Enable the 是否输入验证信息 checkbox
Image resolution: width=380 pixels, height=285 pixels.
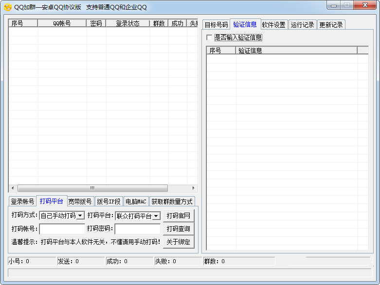209,37
